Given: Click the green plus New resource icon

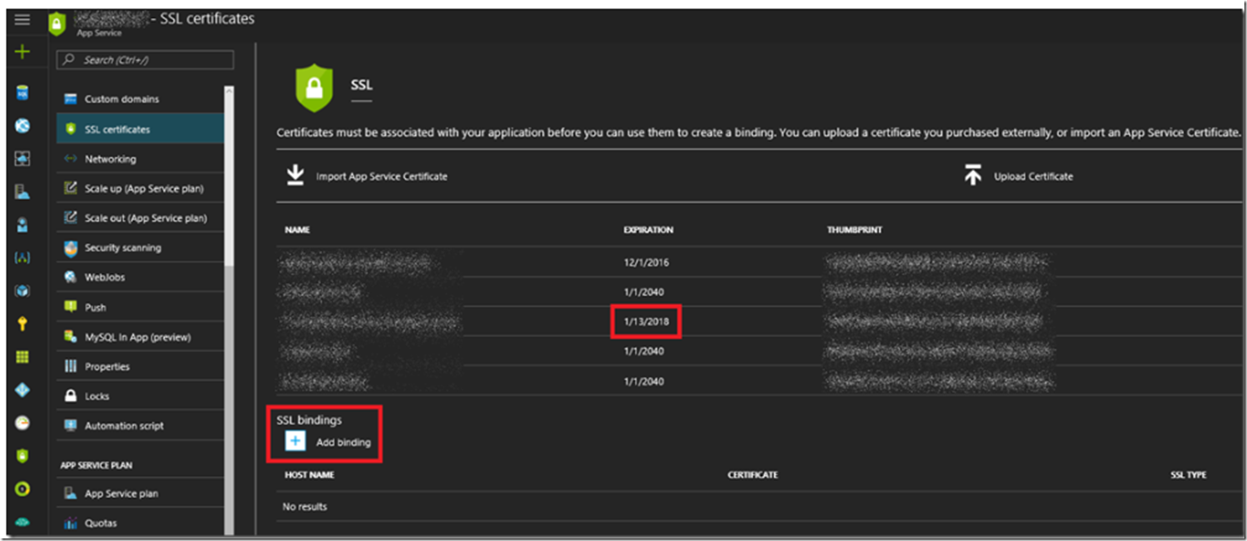Looking at the screenshot, I should [x=22, y=51].
